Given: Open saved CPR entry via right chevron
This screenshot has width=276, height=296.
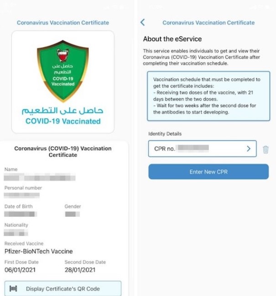Looking at the screenshot, I should point(249,148).
